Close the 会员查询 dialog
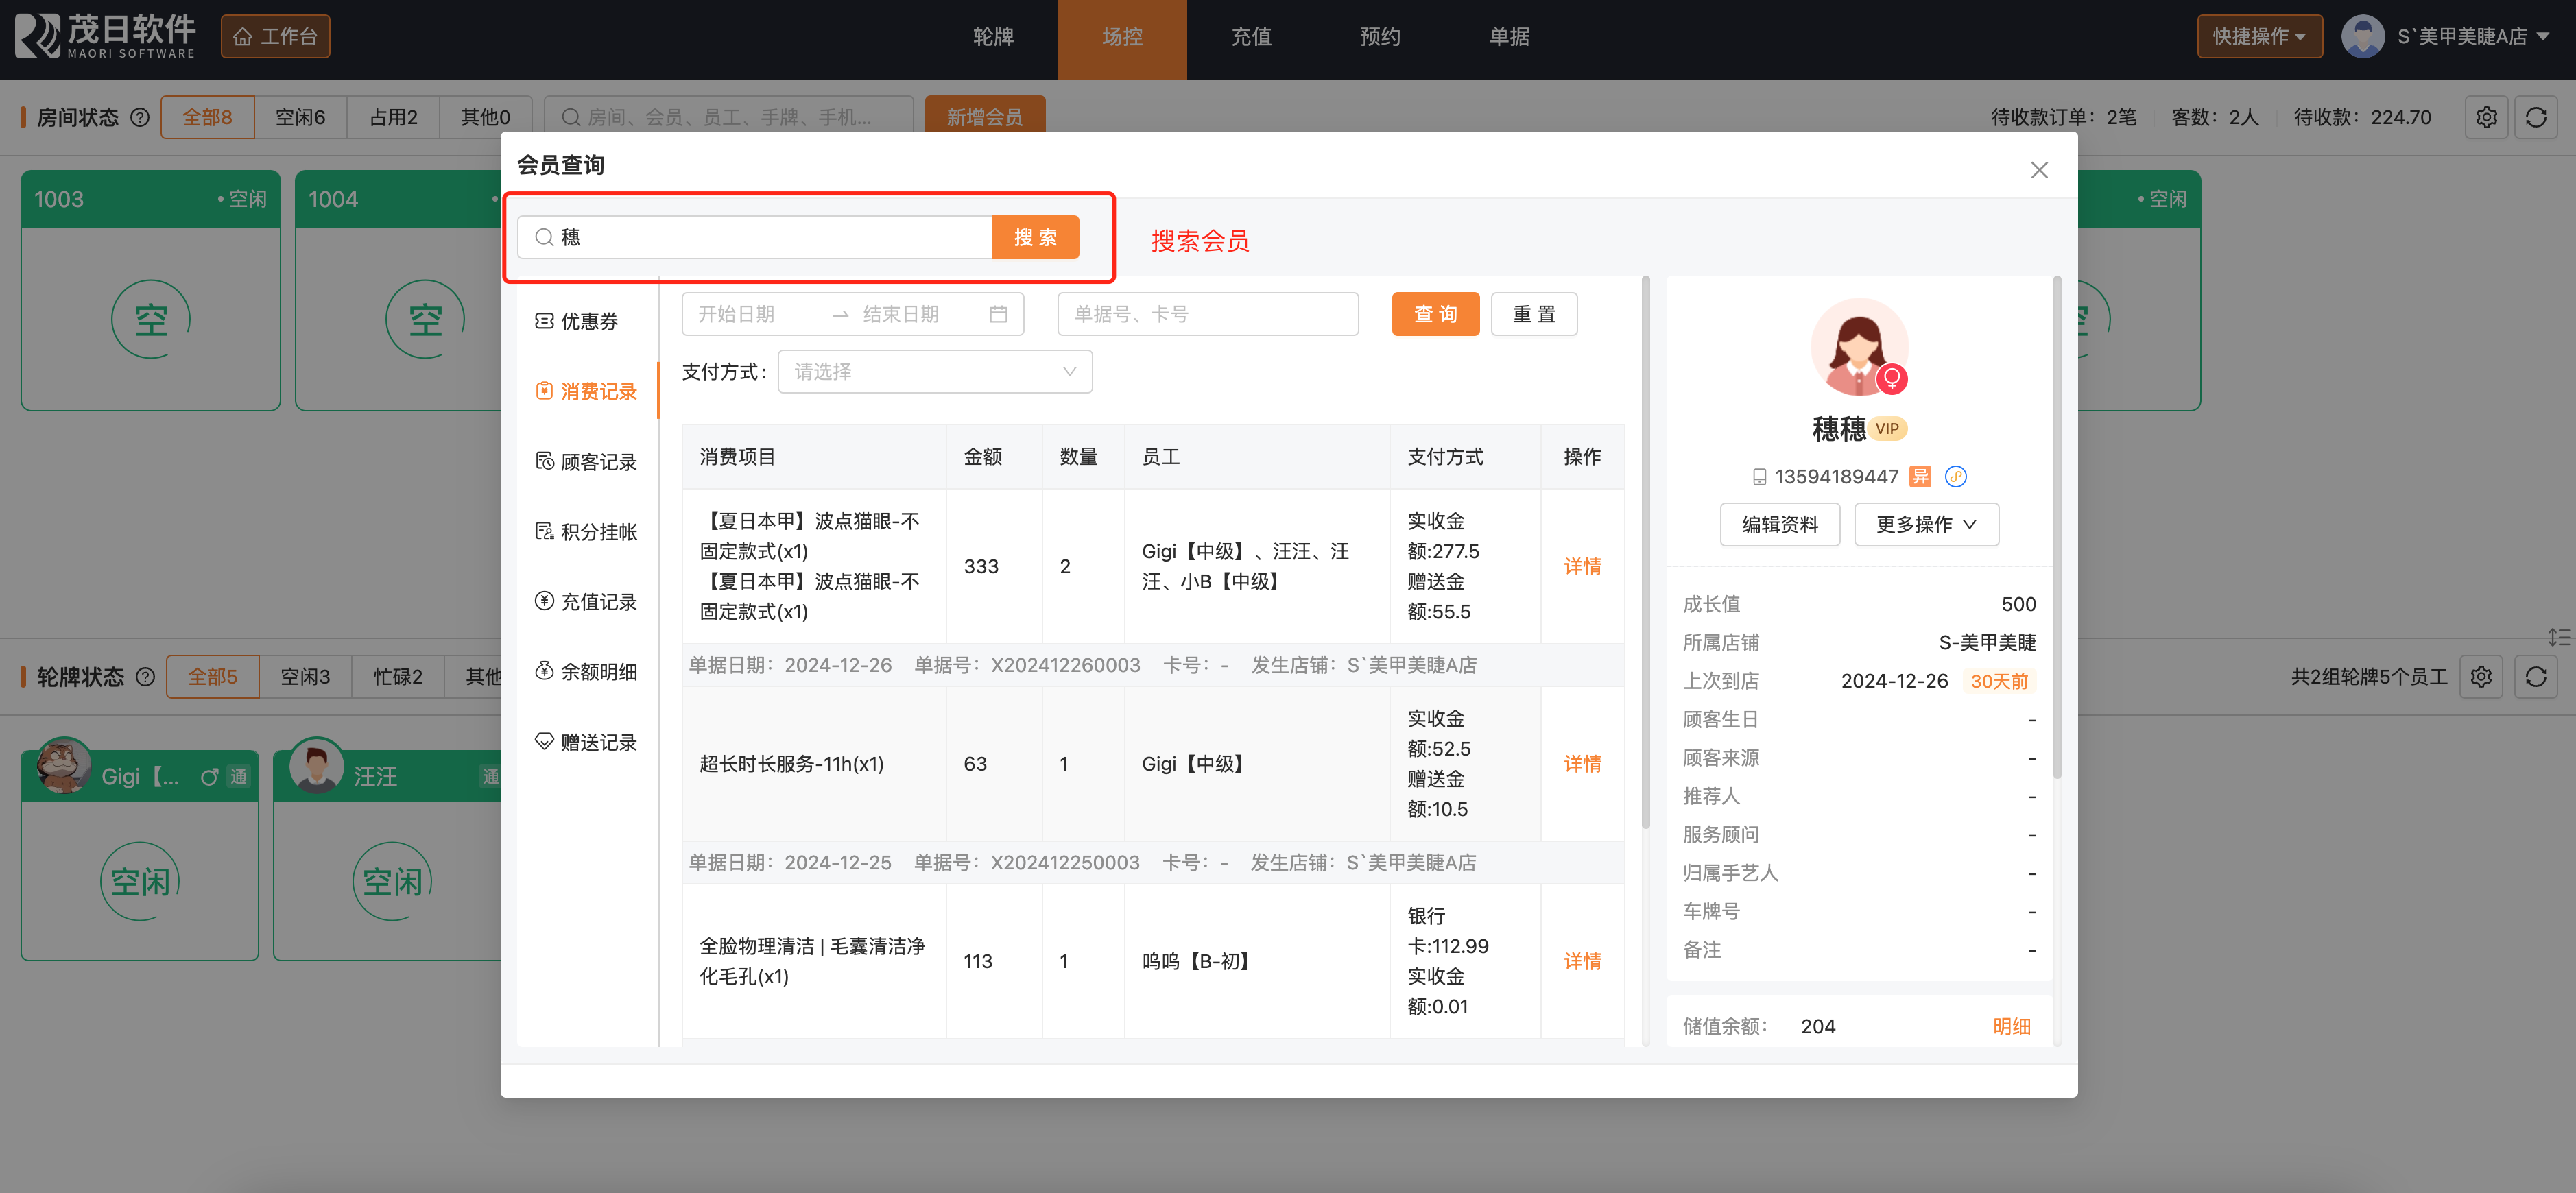Screen dimensions: 2576x1193 coord(2038,170)
